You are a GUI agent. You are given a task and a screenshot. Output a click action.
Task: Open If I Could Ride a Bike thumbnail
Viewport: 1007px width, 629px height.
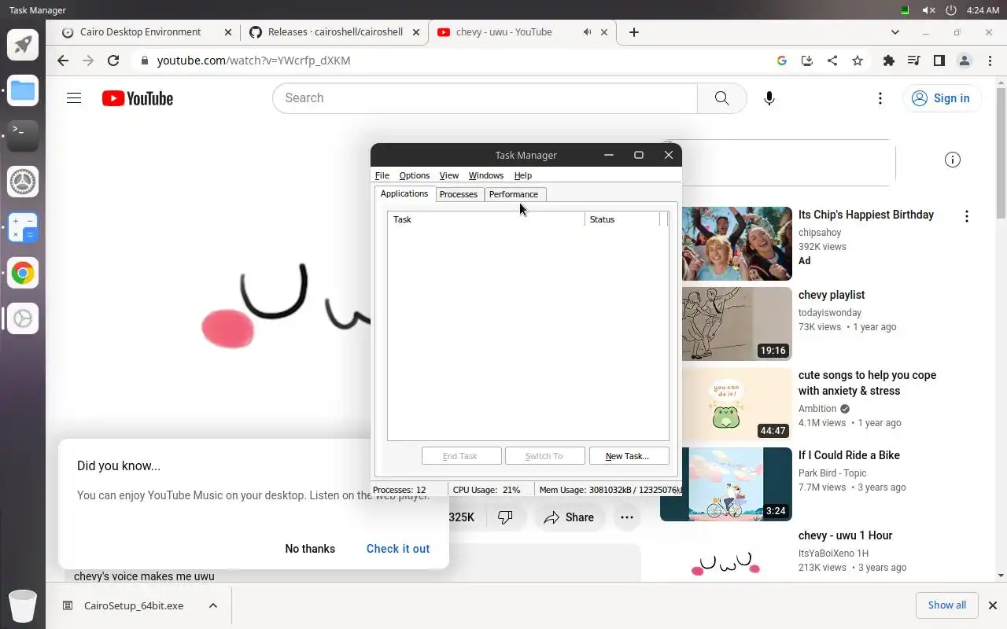click(x=726, y=484)
